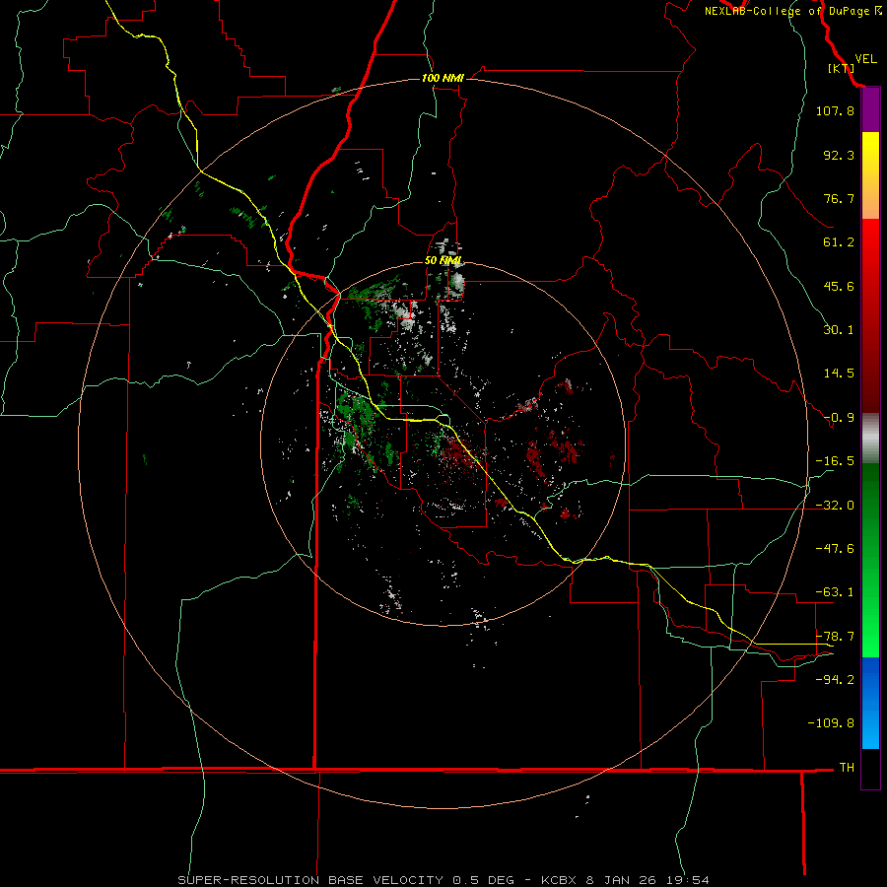Click the blue segment of the velocity color bar
The width and height of the screenshot is (887, 887).
870,703
